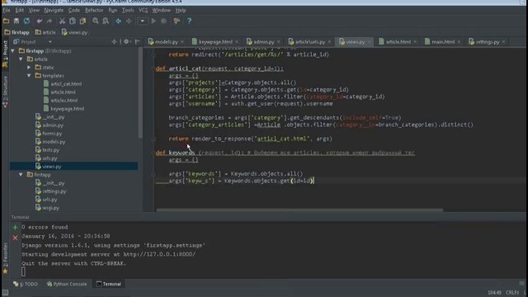Open the Structure side tool window
This screenshot has width=528, height=297.
[5, 92]
